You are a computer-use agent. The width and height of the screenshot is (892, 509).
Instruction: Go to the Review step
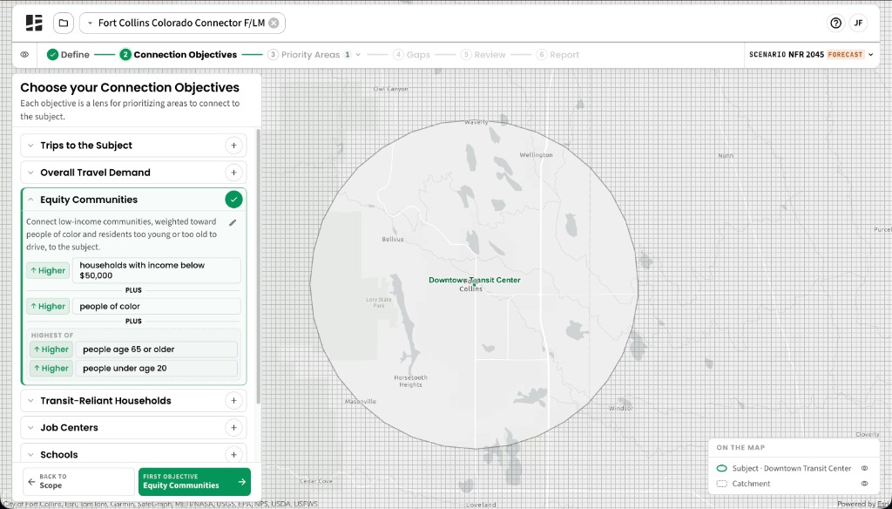pyautogui.click(x=483, y=55)
